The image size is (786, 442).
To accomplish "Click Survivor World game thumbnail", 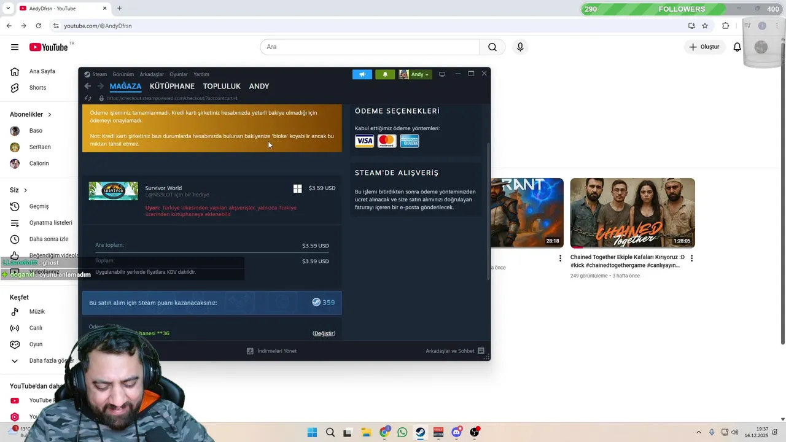I will tap(114, 191).
